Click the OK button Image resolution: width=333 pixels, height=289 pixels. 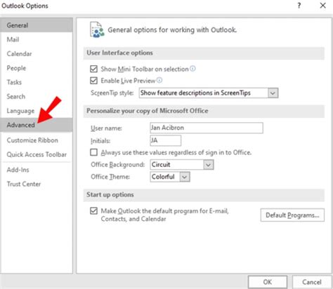[268, 282]
